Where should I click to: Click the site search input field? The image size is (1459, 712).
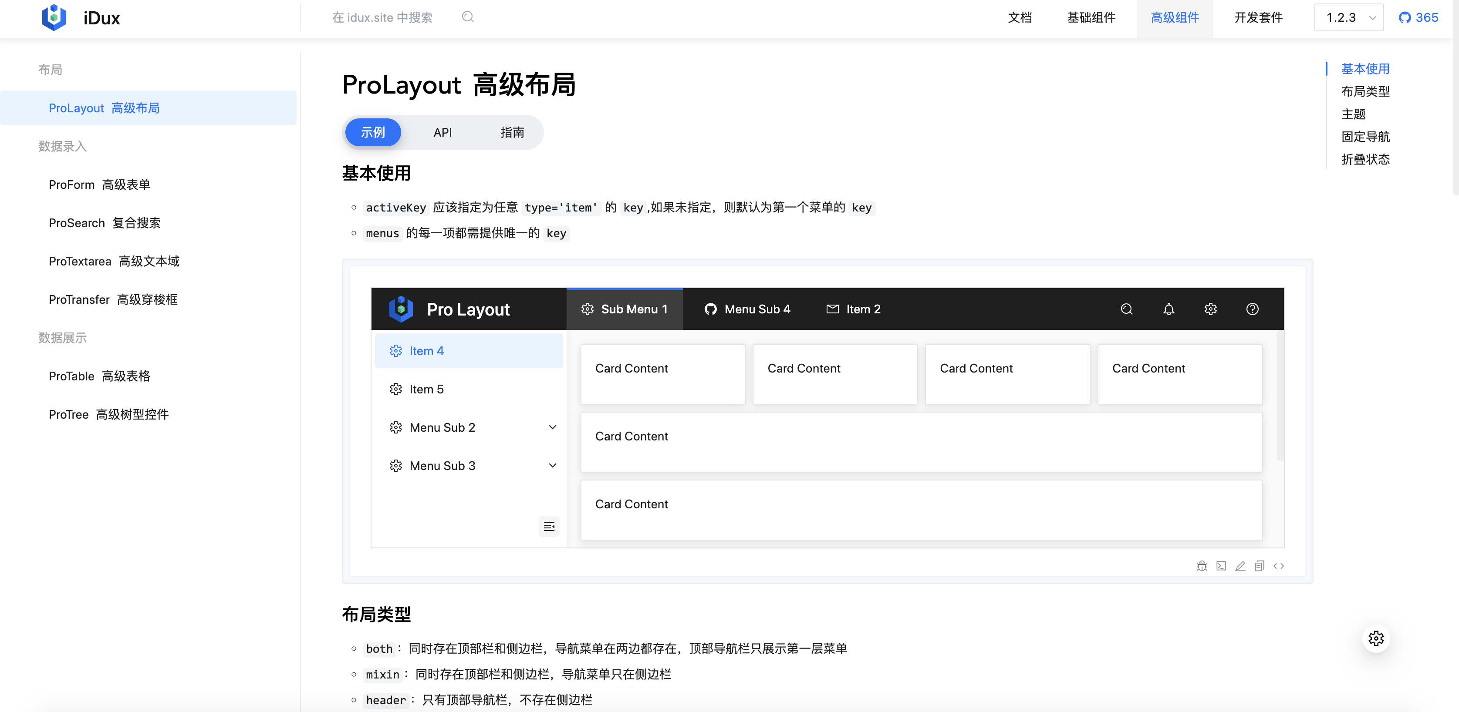tap(382, 17)
